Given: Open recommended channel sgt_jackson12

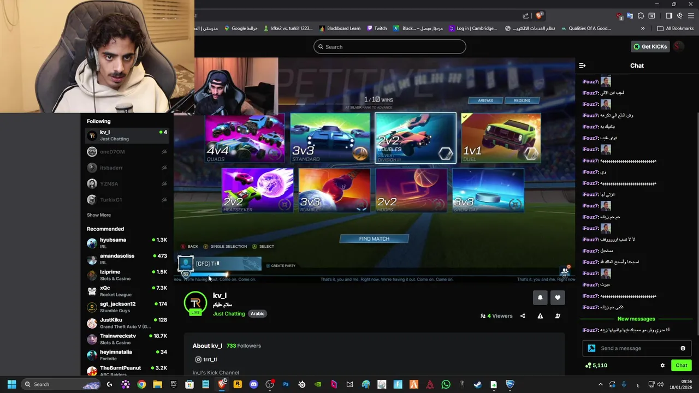Looking at the screenshot, I should 127,307.
